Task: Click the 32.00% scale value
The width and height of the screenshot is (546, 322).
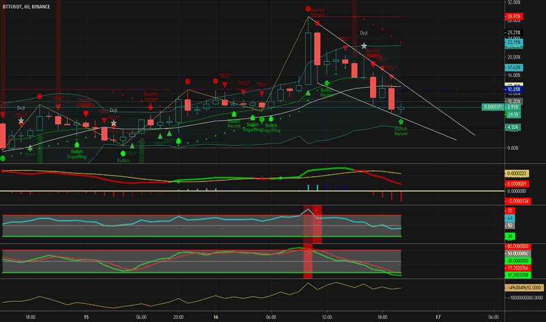Action: [514, 2]
